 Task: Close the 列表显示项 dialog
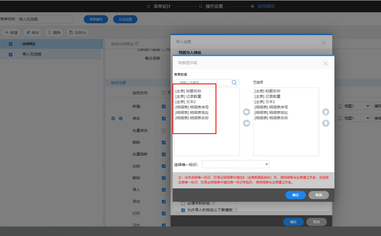pyautogui.click(x=326, y=63)
